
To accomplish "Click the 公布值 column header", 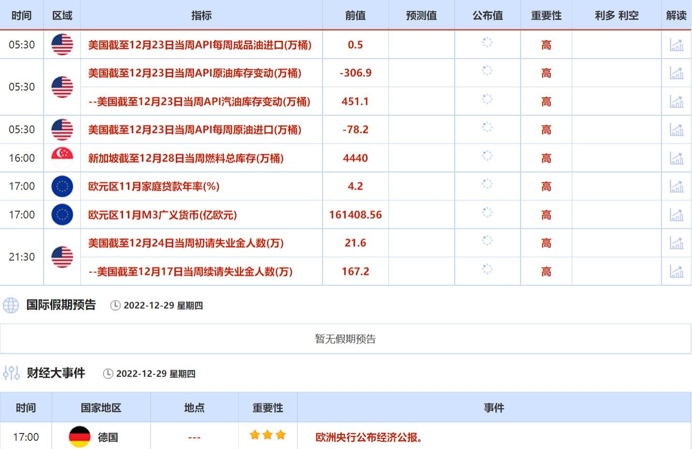I will point(487,15).
